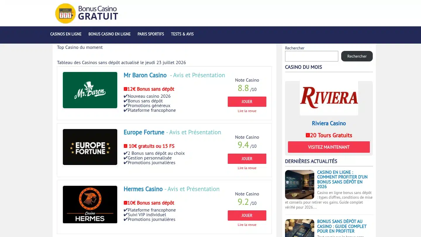Click the Bonus Casino Gratuit site logo
The width and height of the screenshot is (421, 237).
tap(87, 13)
